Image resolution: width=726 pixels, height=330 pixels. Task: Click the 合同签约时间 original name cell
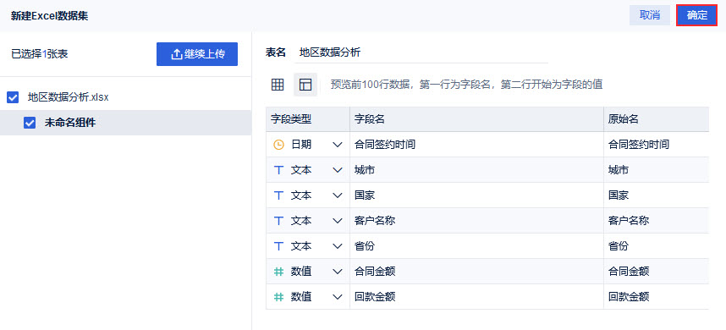click(x=656, y=145)
